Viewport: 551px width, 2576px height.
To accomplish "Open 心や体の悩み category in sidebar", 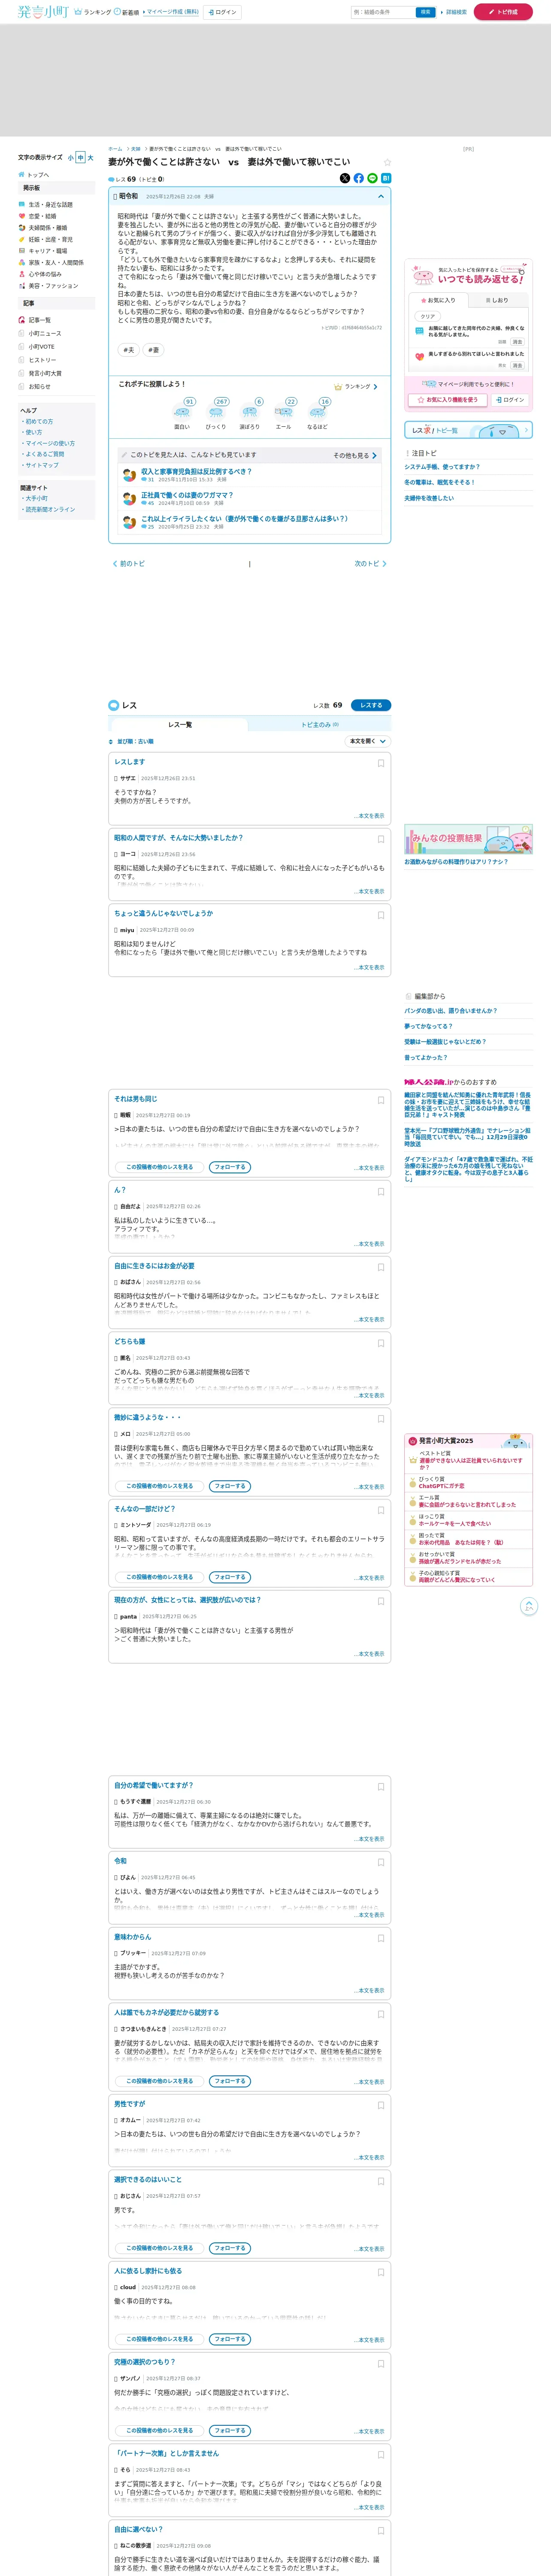I will pos(44,274).
